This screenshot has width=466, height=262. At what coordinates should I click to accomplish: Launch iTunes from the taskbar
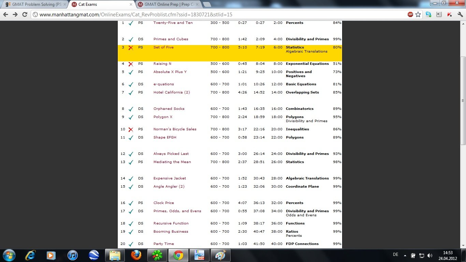pyautogui.click(x=73, y=255)
